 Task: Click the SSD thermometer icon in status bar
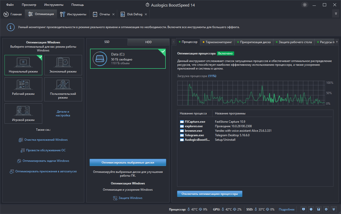256,209
